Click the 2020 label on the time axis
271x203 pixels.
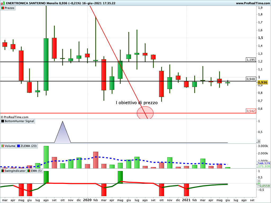87,200
